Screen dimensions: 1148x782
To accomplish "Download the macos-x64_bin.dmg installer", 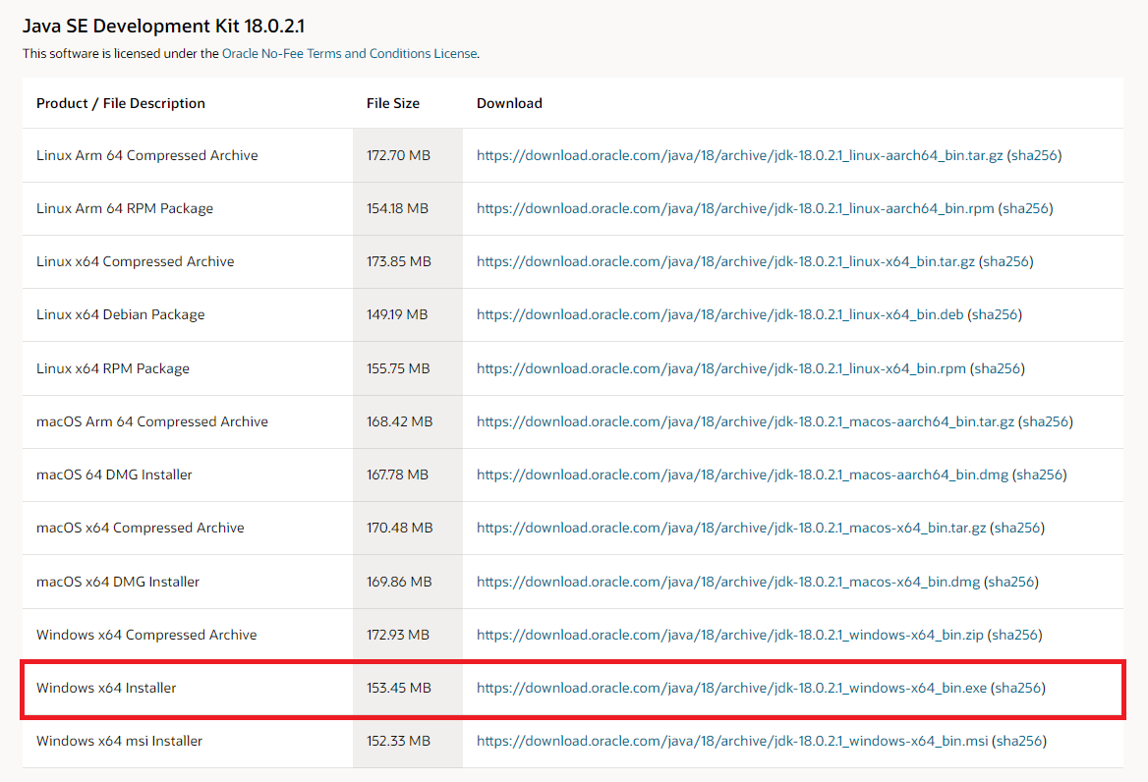I will click(x=728, y=582).
